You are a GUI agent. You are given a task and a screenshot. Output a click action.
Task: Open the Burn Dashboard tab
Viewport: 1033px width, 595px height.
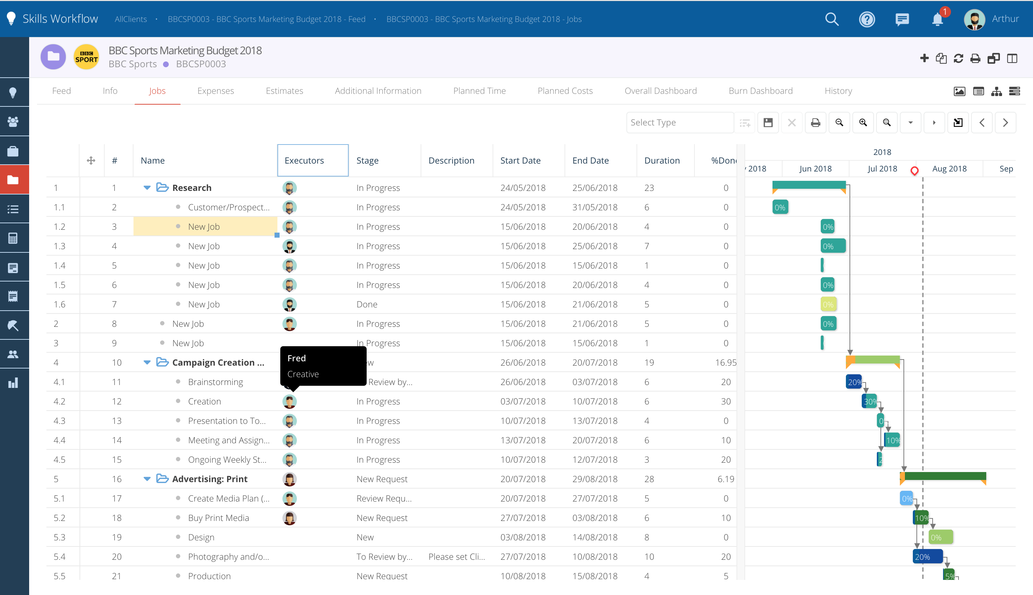coord(761,91)
